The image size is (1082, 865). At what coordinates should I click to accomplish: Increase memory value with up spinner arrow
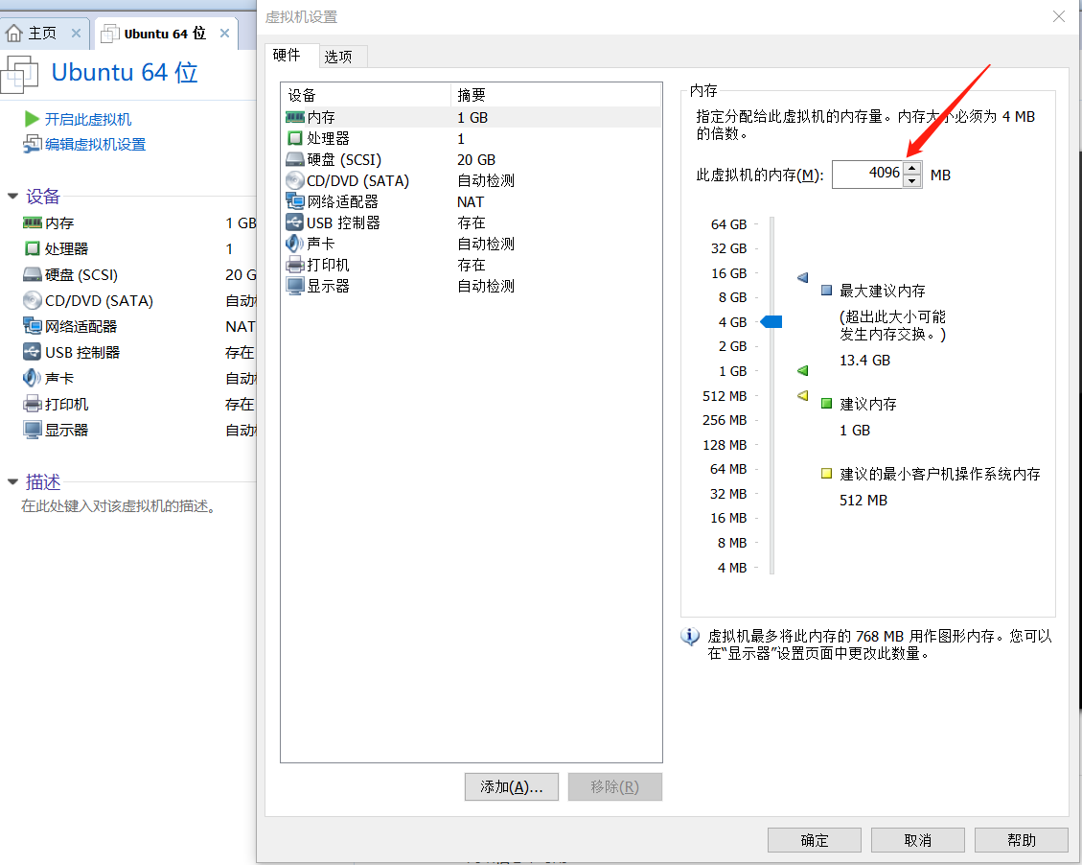tap(912, 168)
